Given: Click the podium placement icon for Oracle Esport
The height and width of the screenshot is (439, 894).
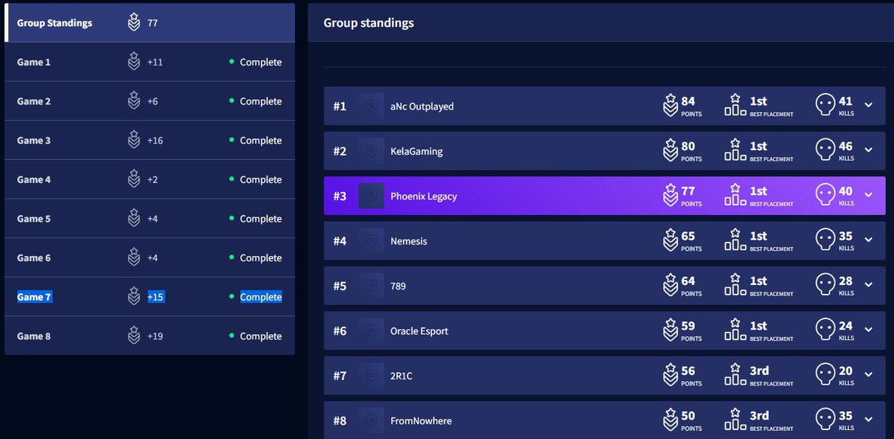Looking at the screenshot, I should [x=735, y=330].
